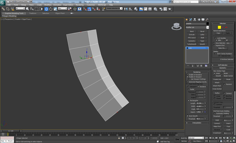Expand the Soft Selection rollout
This screenshot has height=143, width=236.
click(223, 65)
